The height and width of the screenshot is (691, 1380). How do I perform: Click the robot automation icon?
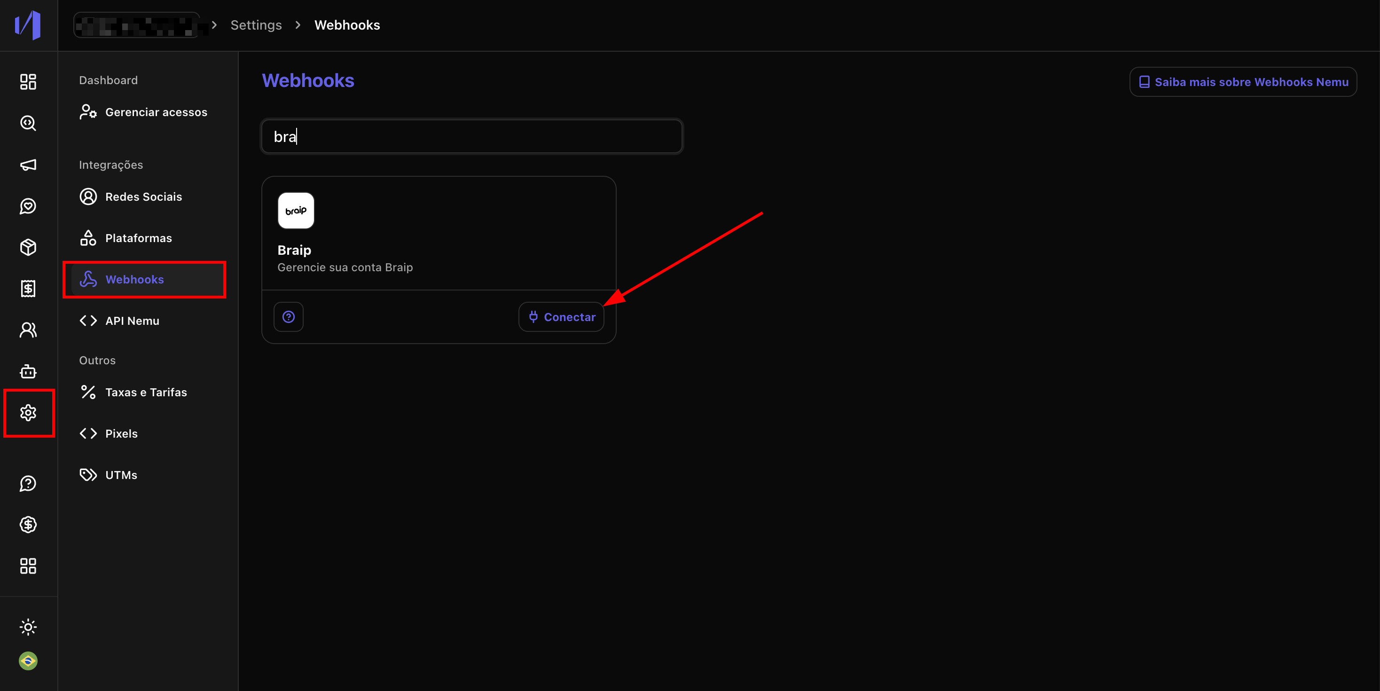coord(28,371)
